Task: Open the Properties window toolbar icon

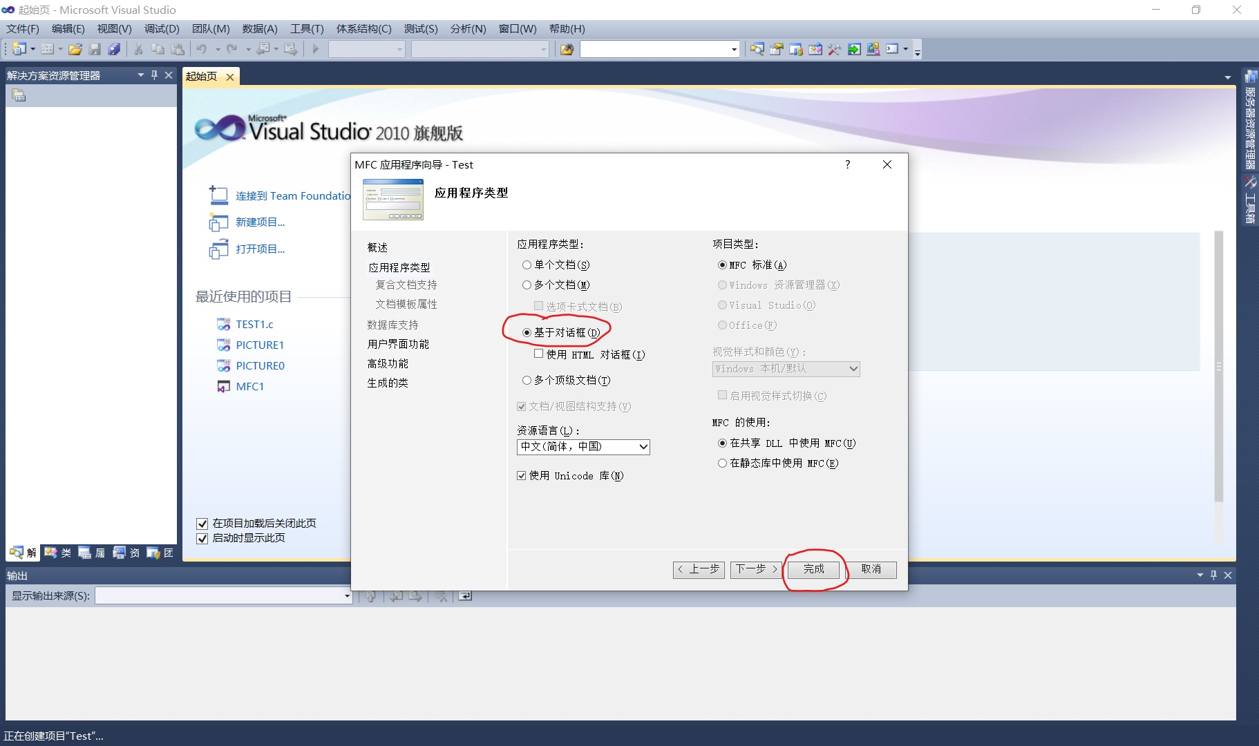Action: 777,49
